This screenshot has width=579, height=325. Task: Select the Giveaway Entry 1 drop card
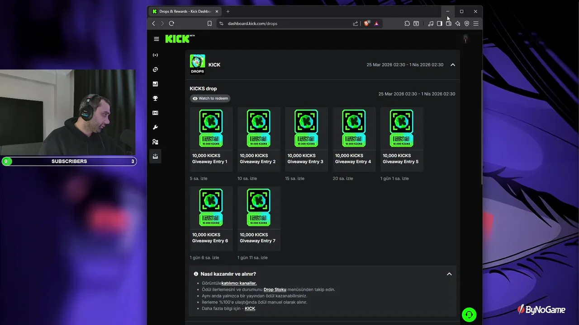(211, 139)
